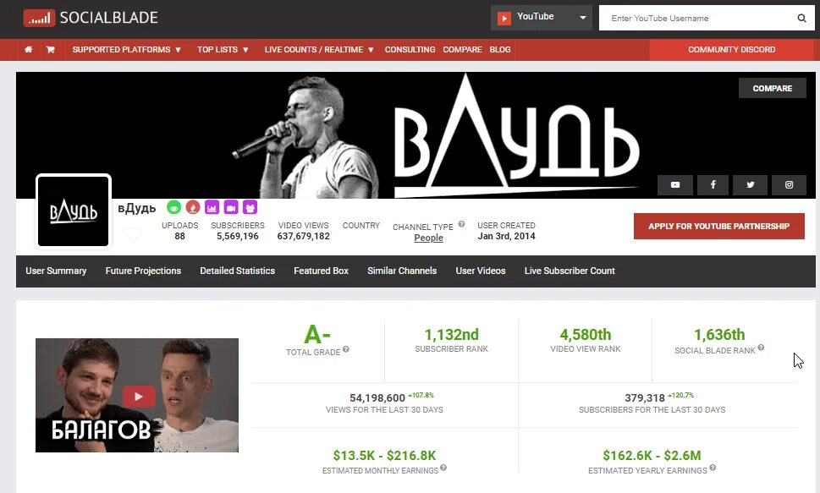Switch to the Future Projections tab
This screenshot has height=493, width=820.
[143, 271]
